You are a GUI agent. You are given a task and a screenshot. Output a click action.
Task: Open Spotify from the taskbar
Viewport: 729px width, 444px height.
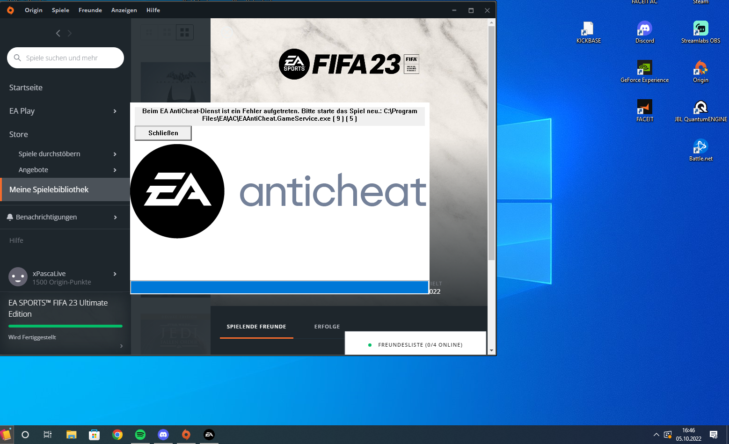pyautogui.click(x=140, y=435)
